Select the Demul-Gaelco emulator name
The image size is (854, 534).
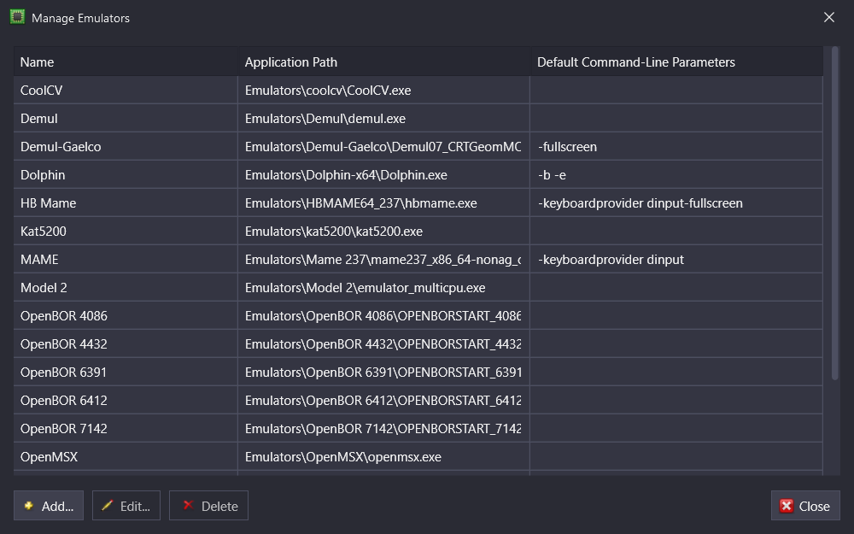point(61,147)
